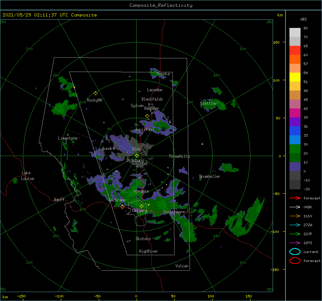Select the yellow 54 dBZ swatch
This screenshot has height=301, width=322.
point(295,77)
